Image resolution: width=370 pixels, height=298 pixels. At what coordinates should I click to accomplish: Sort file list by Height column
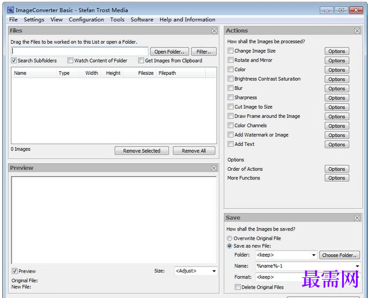tap(112, 73)
